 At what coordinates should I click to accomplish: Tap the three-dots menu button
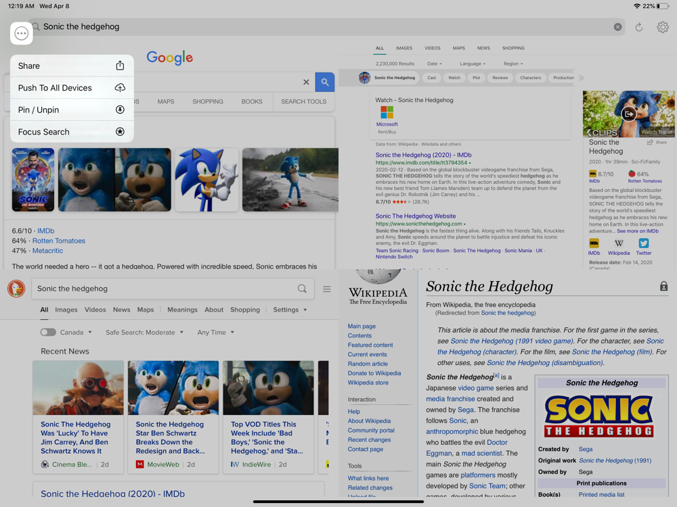point(21,33)
